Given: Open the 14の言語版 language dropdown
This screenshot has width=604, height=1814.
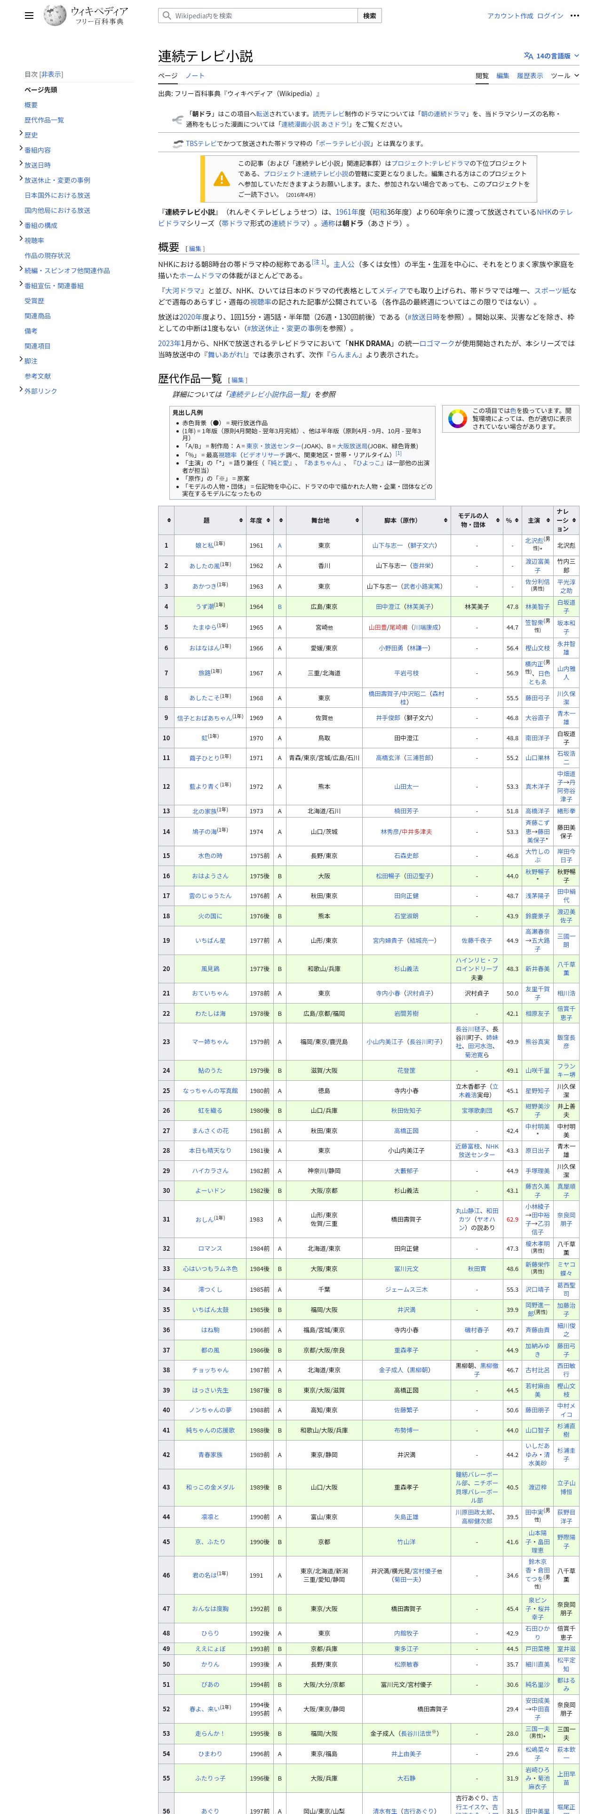Looking at the screenshot, I should pyautogui.click(x=551, y=56).
